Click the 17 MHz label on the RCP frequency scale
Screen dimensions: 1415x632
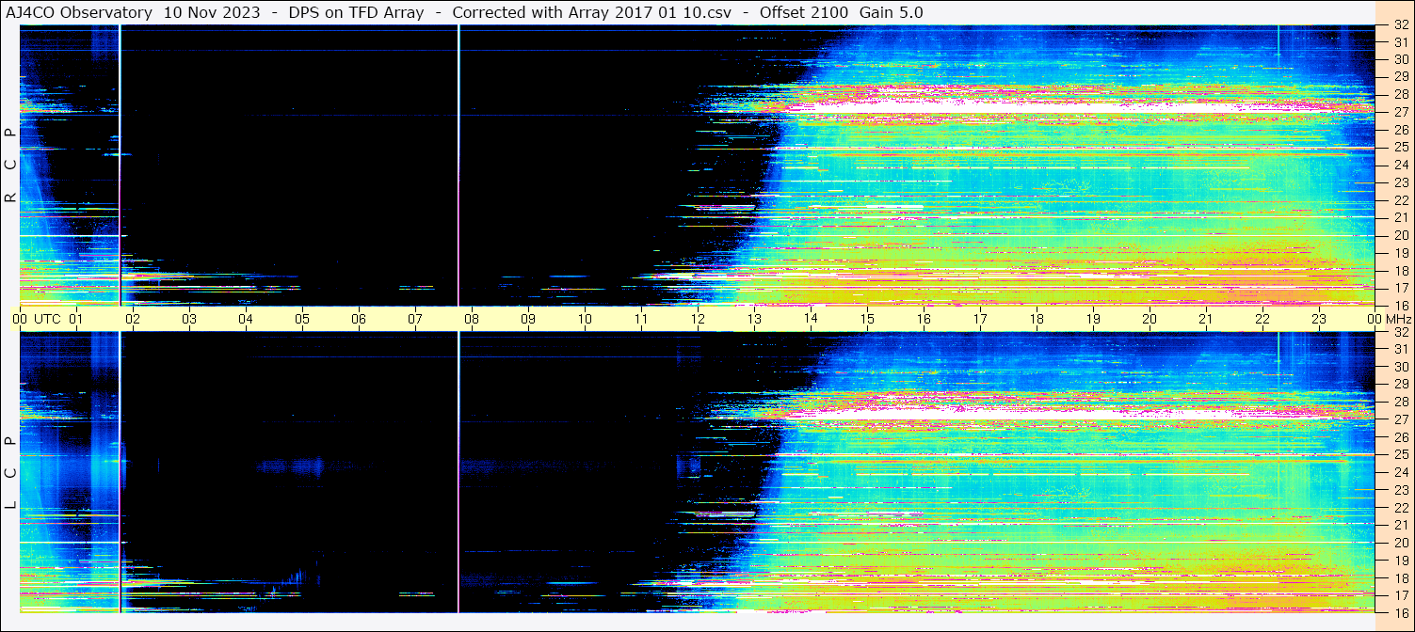coord(1400,288)
